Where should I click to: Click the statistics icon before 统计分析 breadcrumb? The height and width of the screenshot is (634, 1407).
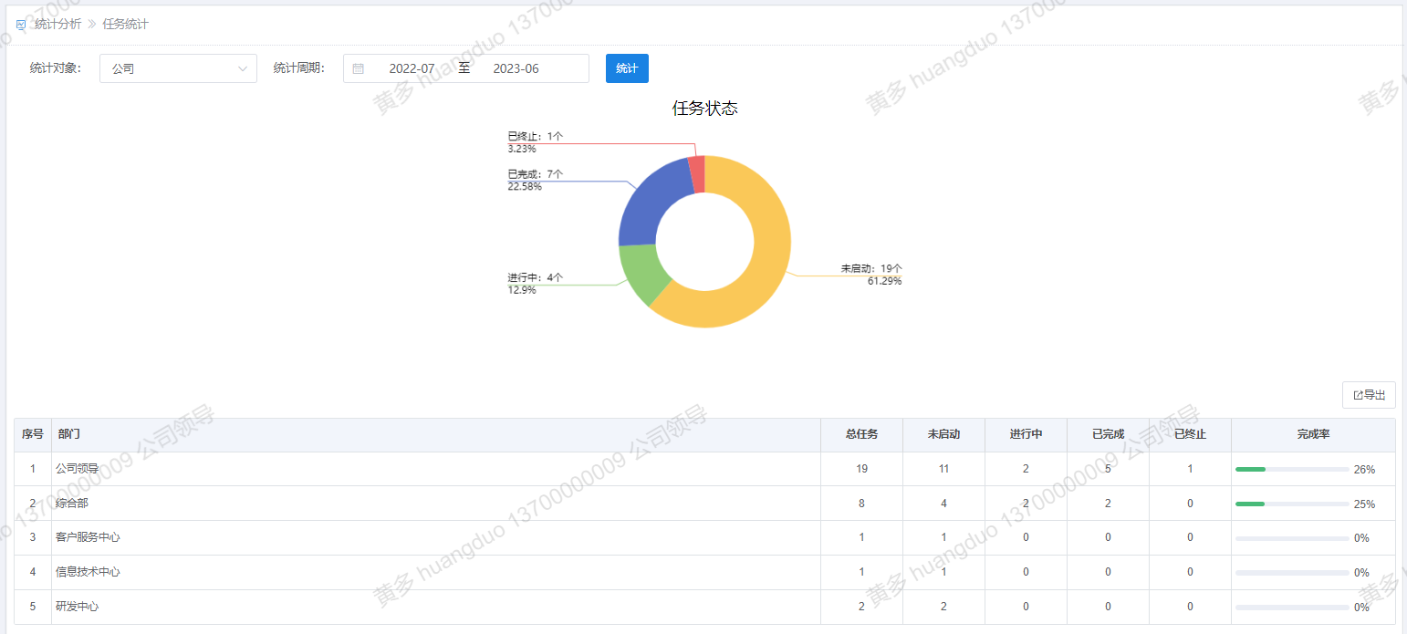pyautogui.click(x=21, y=25)
